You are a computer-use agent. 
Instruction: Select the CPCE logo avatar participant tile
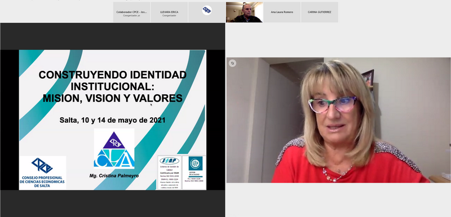pos(207,12)
